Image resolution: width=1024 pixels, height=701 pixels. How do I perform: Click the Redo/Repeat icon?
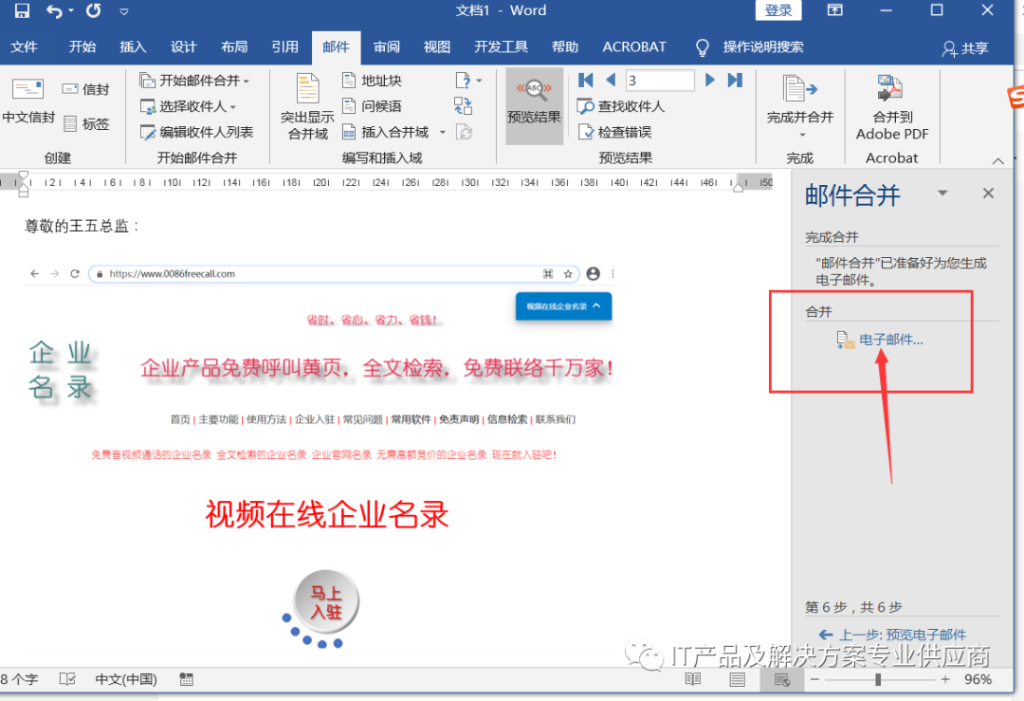click(94, 10)
